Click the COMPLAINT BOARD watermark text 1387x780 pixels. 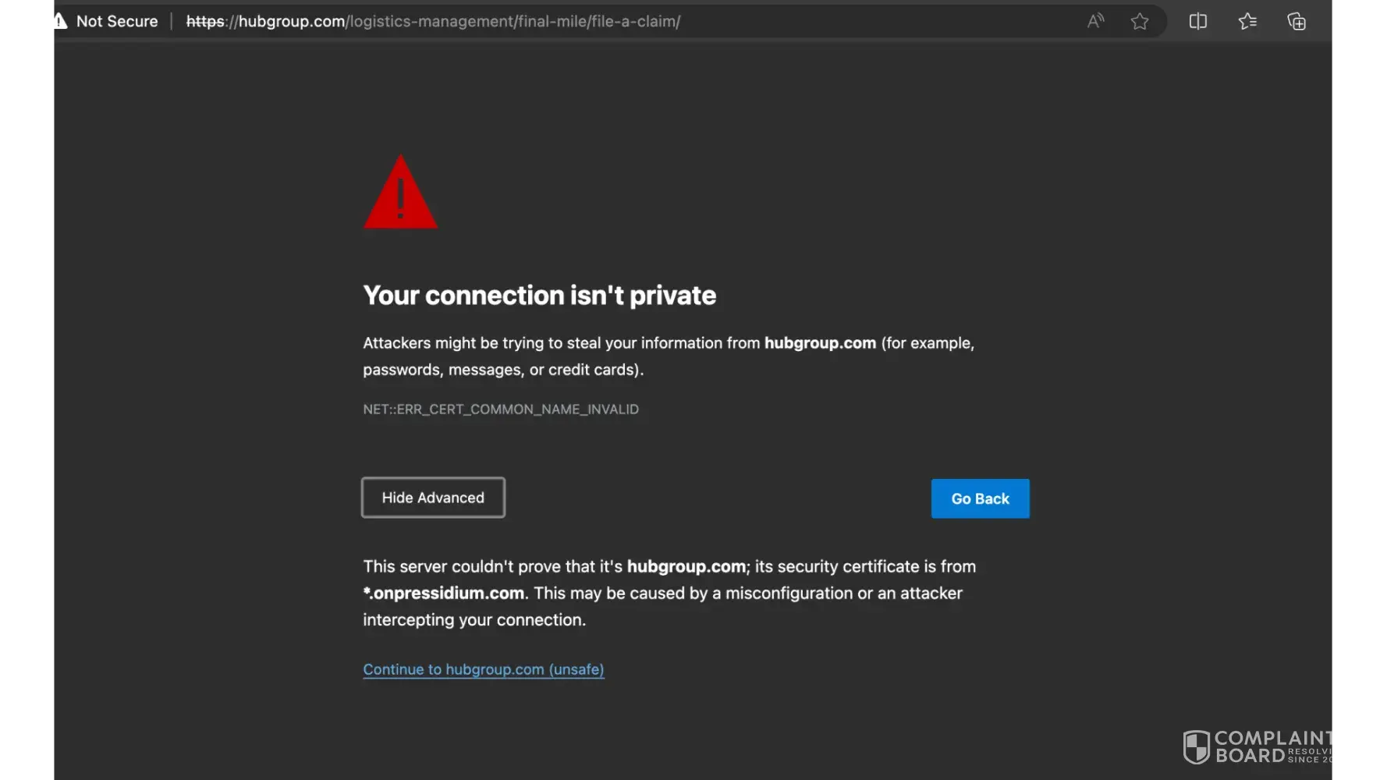(x=1273, y=746)
